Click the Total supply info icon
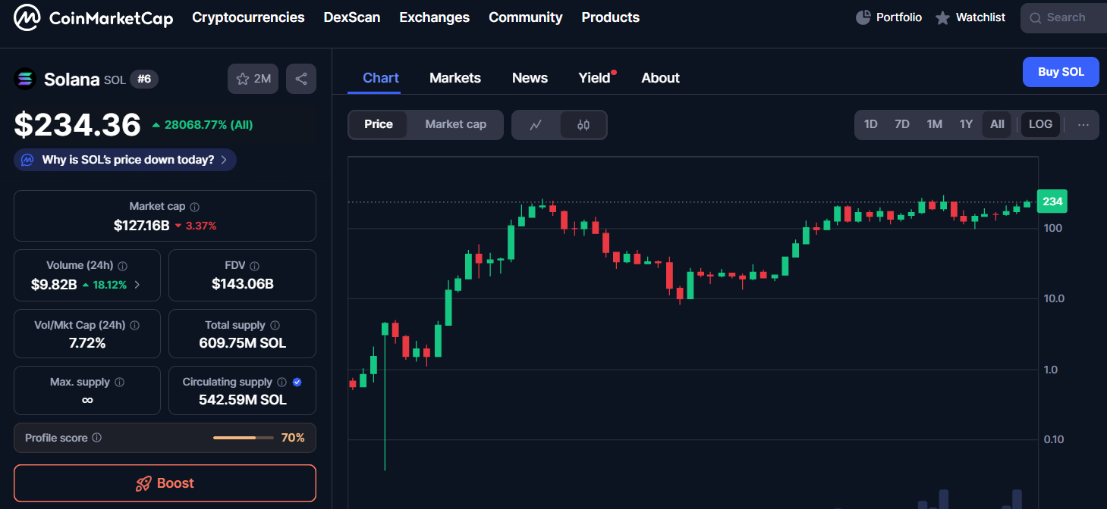The height and width of the screenshot is (509, 1107). click(x=275, y=326)
